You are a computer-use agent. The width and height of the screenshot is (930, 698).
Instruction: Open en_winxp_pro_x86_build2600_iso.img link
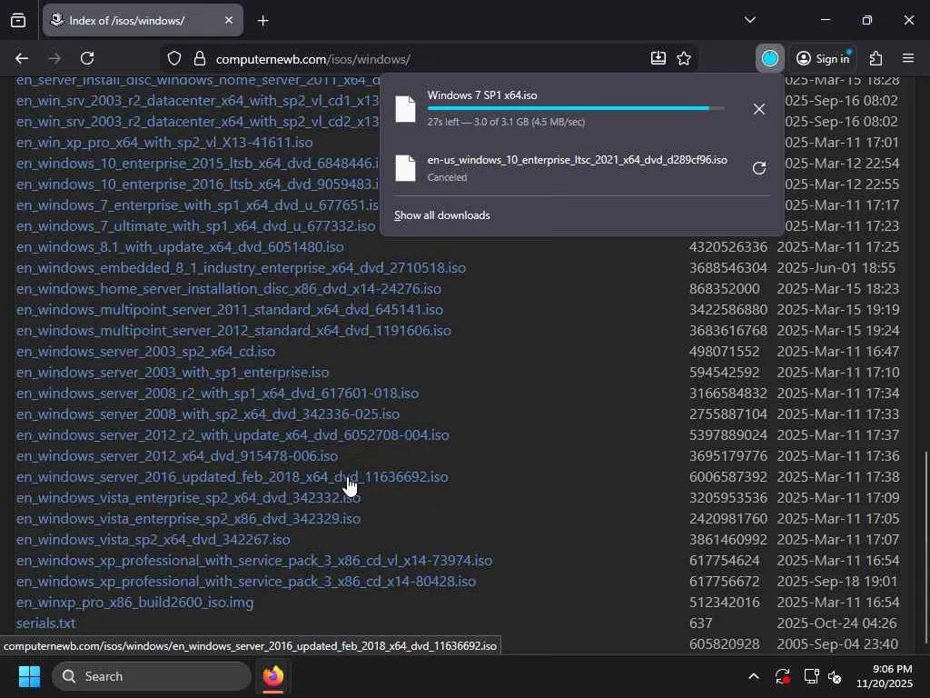[x=134, y=602]
